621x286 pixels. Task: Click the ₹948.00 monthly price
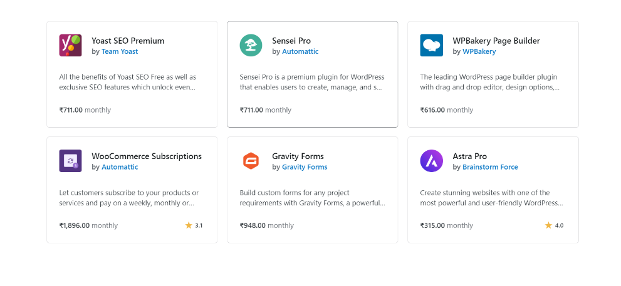click(x=267, y=225)
